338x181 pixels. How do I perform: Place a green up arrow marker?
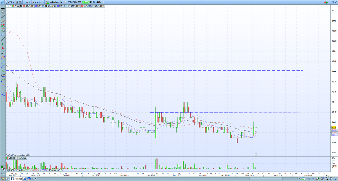click(x=3, y=43)
